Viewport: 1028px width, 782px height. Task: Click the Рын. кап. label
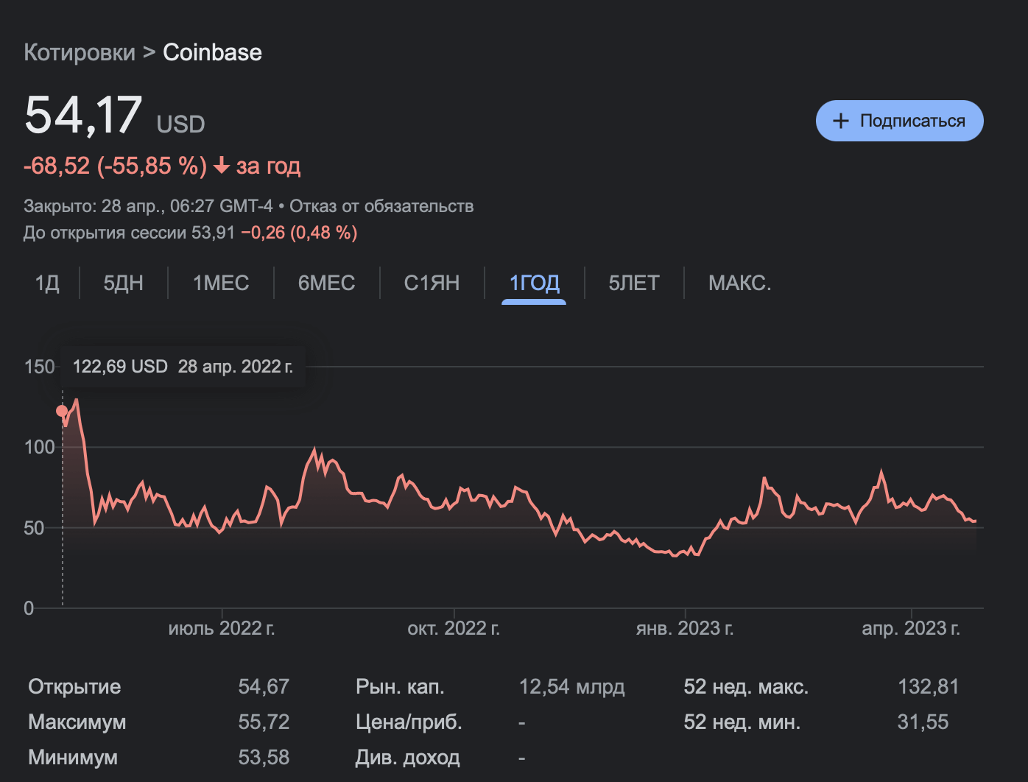tap(400, 687)
